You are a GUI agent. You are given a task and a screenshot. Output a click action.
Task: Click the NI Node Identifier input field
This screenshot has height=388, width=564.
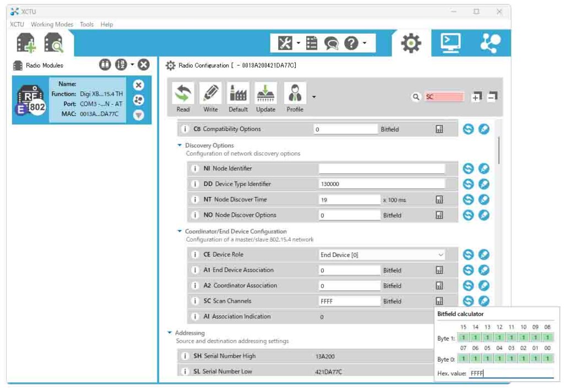coord(381,169)
